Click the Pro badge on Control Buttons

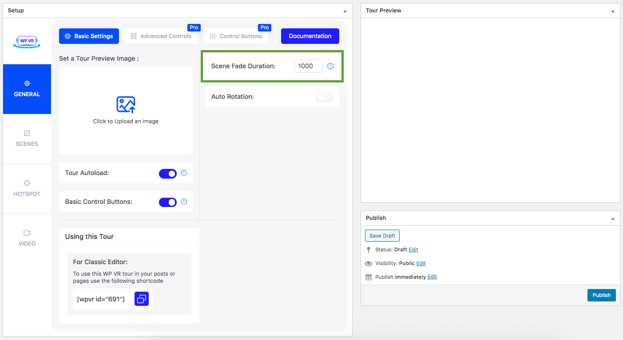pyautogui.click(x=265, y=27)
